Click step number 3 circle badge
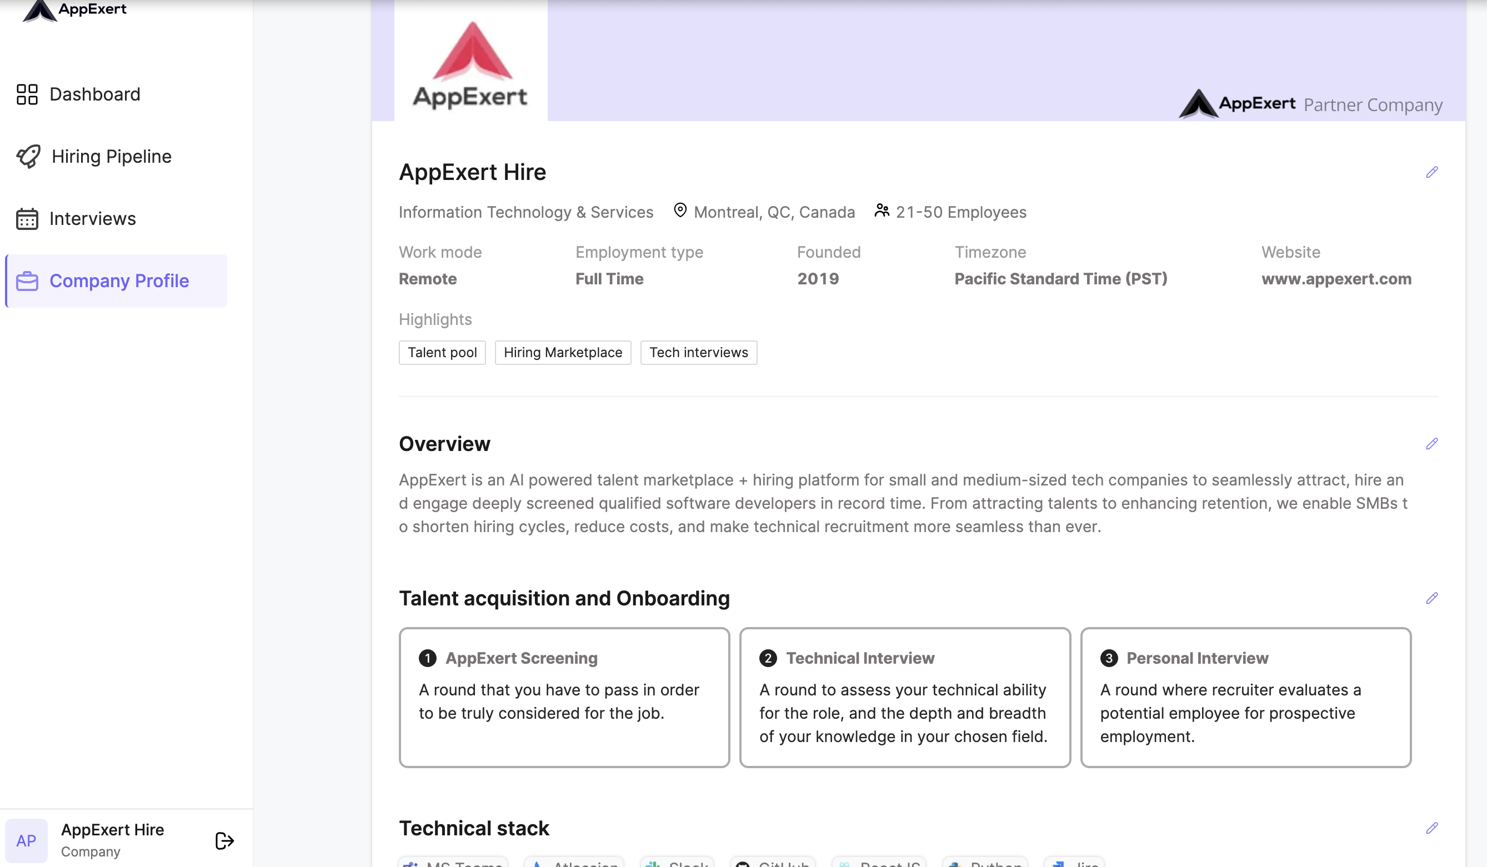This screenshot has width=1487, height=867. (1109, 658)
